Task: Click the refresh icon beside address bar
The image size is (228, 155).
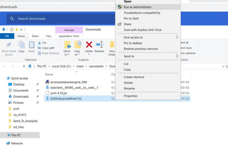Action: [227, 67]
